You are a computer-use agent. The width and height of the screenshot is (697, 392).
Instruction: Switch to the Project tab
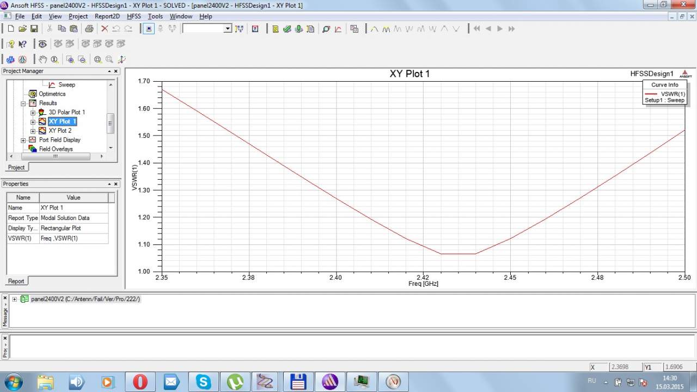tap(16, 168)
